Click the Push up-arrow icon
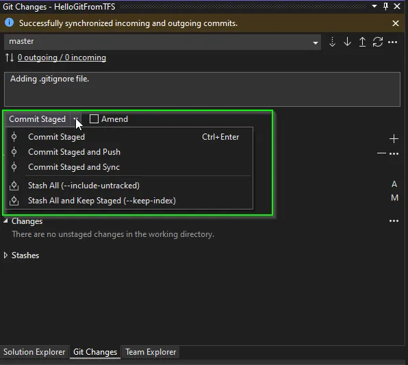The height and width of the screenshot is (365, 408). (362, 42)
